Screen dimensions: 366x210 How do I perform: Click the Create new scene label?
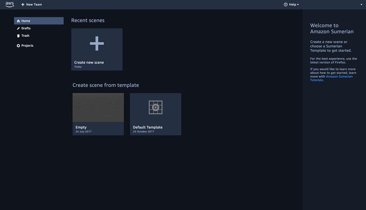(89, 63)
